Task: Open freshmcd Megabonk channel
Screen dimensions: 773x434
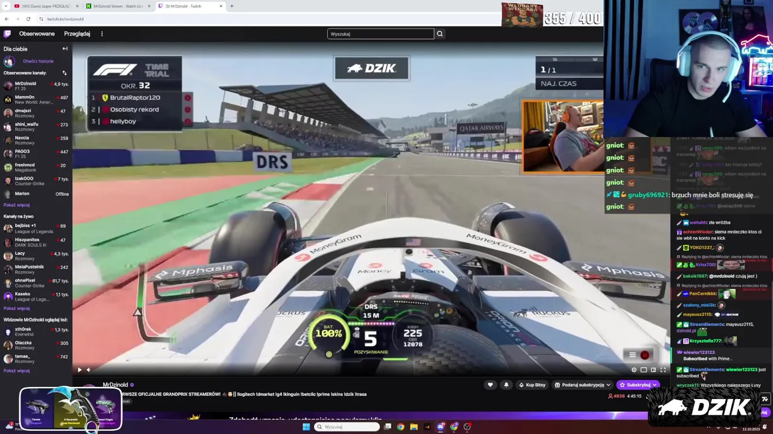Action: click(36, 168)
